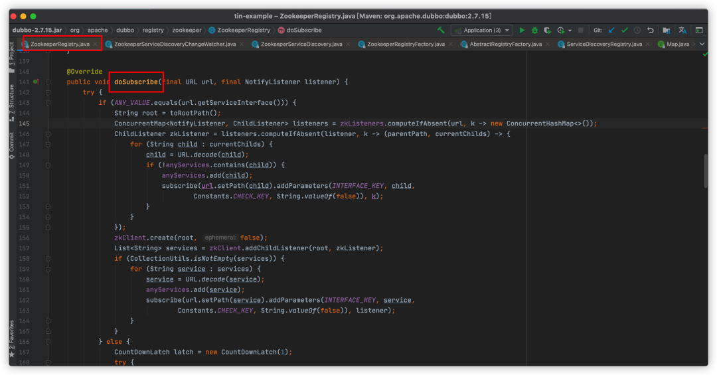
Task: Click the gray Stop square icon
Action: coord(581,30)
